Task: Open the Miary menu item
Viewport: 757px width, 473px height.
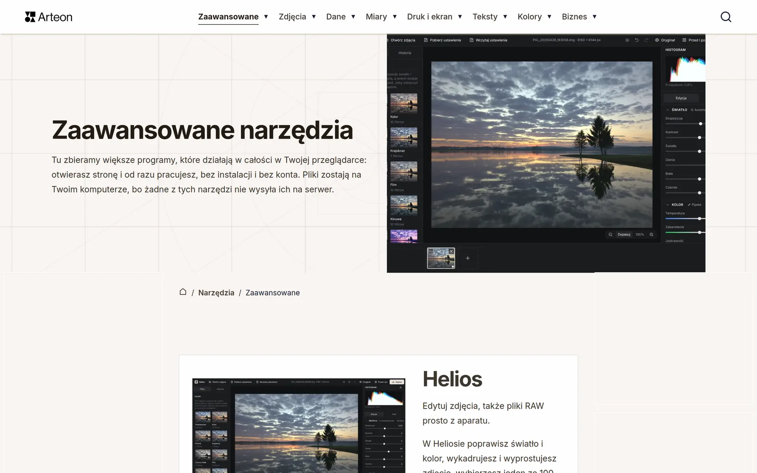Action: pyautogui.click(x=376, y=17)
